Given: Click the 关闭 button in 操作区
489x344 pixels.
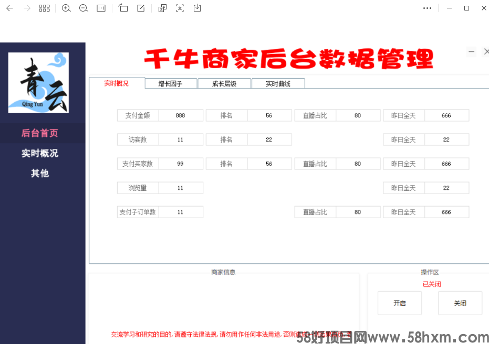Looking at the screenshot, I should (460, 303).
